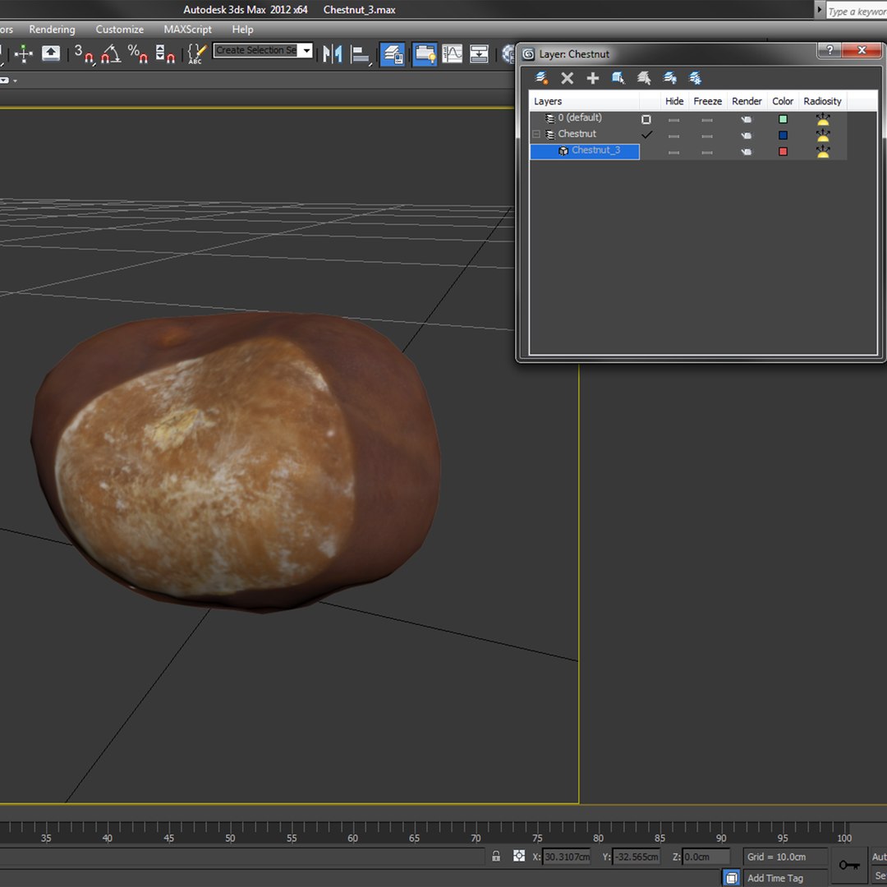
Task: Toggle Hide for Chestnut_3 object
Action: pyautogui.click(x=673, y=152)
